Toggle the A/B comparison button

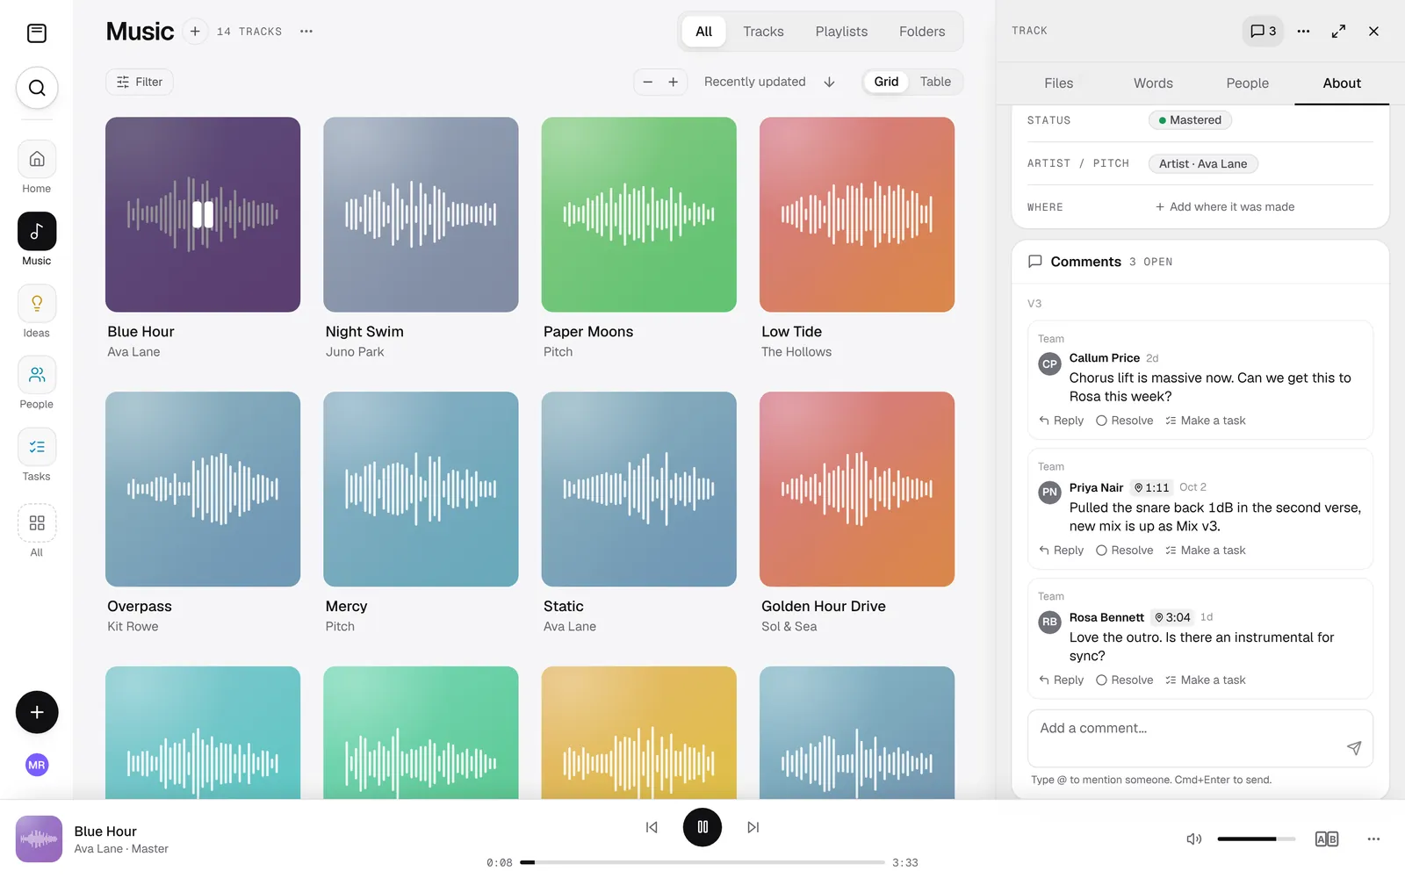point(1327,839)
